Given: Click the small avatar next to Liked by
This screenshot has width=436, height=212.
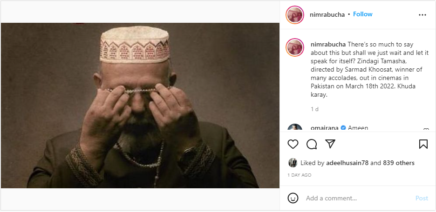Looking at the screenshot, I should [x=293, y=163].
